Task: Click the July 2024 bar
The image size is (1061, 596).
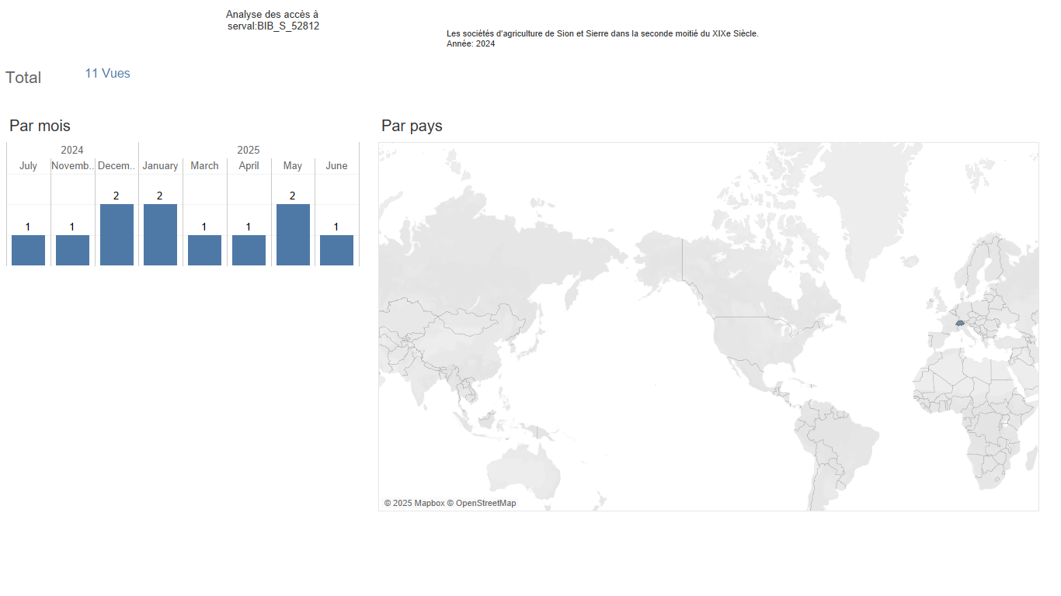Action: 28,250
